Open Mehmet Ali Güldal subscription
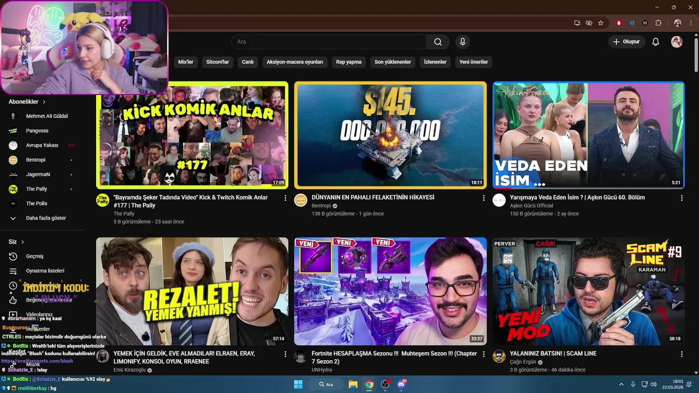Viewport: 699px width, 393px height. 46,116
